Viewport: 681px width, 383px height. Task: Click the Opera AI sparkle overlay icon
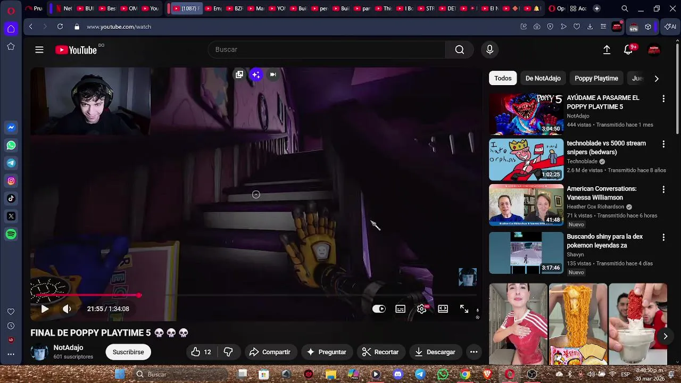[256, 74]
